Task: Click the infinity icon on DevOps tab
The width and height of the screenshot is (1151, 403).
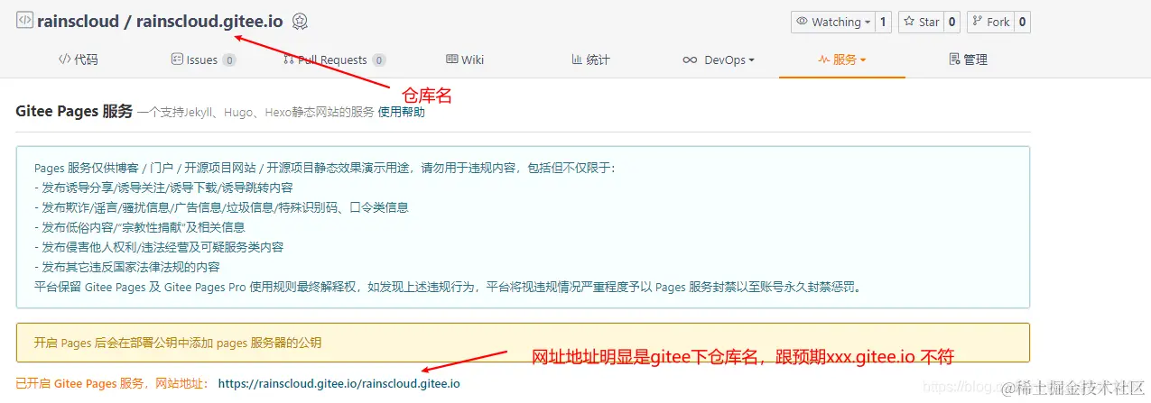Action: point(690,60)
